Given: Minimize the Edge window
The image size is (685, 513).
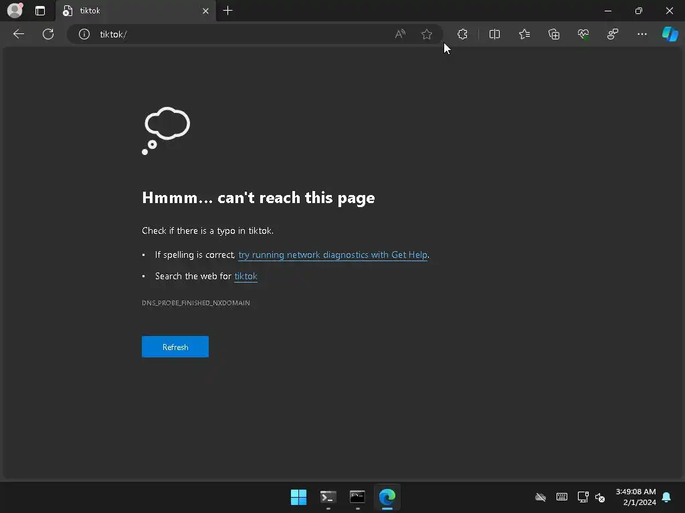Looking at the screenshot, I should point(608,11).
